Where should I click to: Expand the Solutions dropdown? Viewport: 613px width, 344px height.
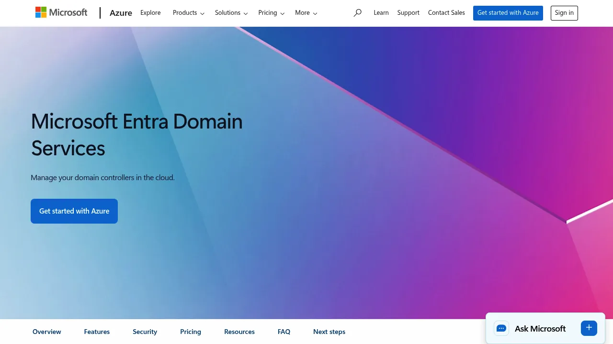tap(231, 13)
